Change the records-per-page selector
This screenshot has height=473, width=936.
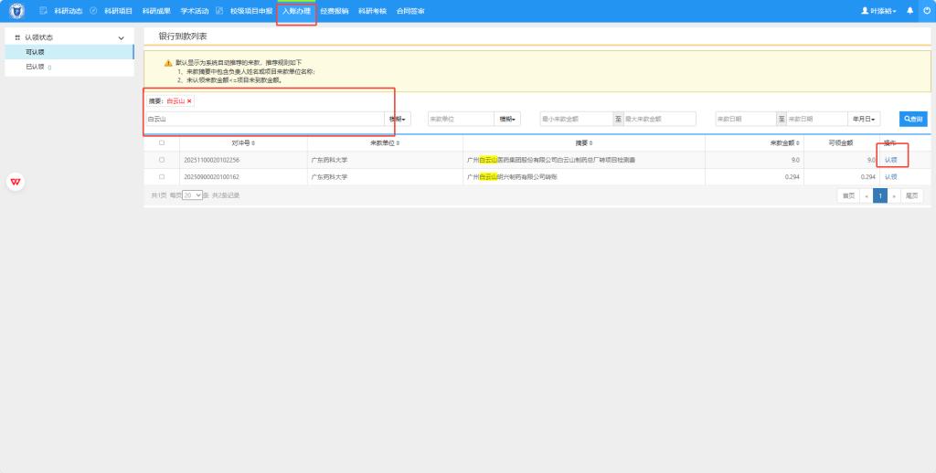point(192,195)
